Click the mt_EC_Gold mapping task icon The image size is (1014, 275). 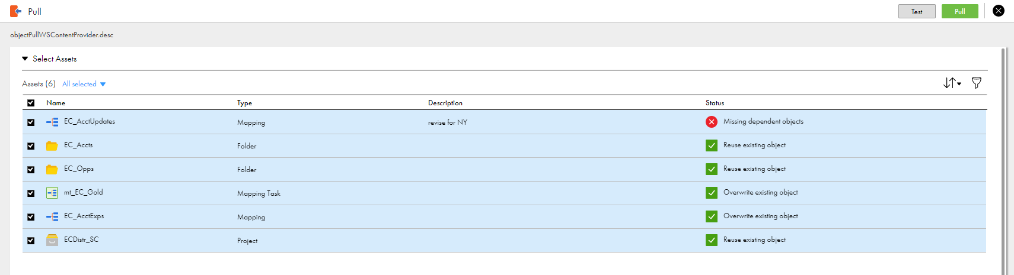52,193
